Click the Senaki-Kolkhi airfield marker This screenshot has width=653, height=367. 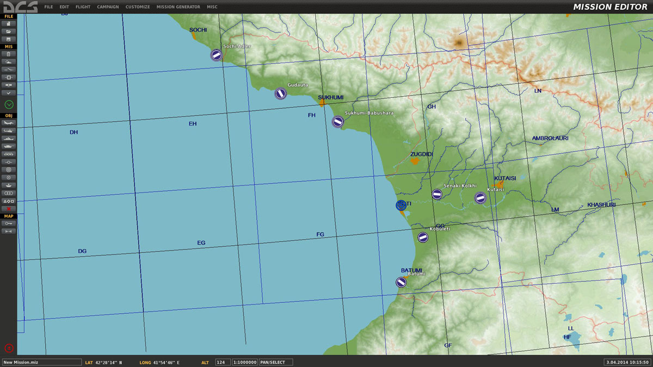437,194
